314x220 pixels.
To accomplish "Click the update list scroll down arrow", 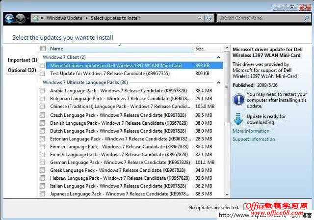I will [x=227, y=195].
